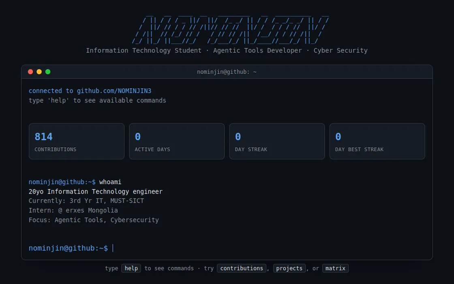The width and height of the screenshot is (454, 284).
Task: Click the tagline 'Information Technology Student' text
Action: 143,50
